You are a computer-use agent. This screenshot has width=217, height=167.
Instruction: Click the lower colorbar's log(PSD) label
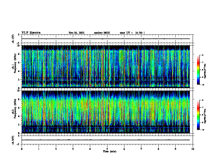[x=205, y=116]
